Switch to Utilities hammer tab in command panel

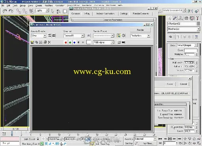click(x=197, y=18)
